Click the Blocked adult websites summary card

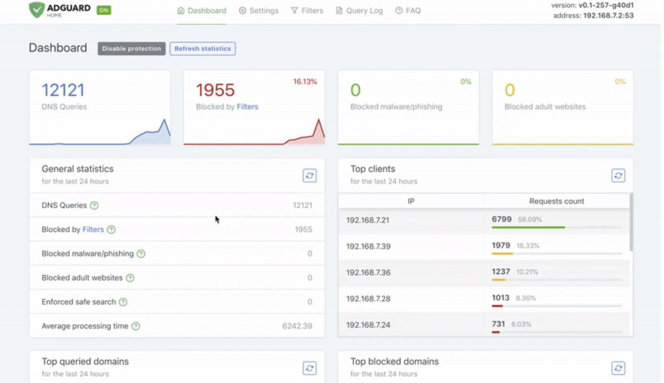click(x=562, y=107)
